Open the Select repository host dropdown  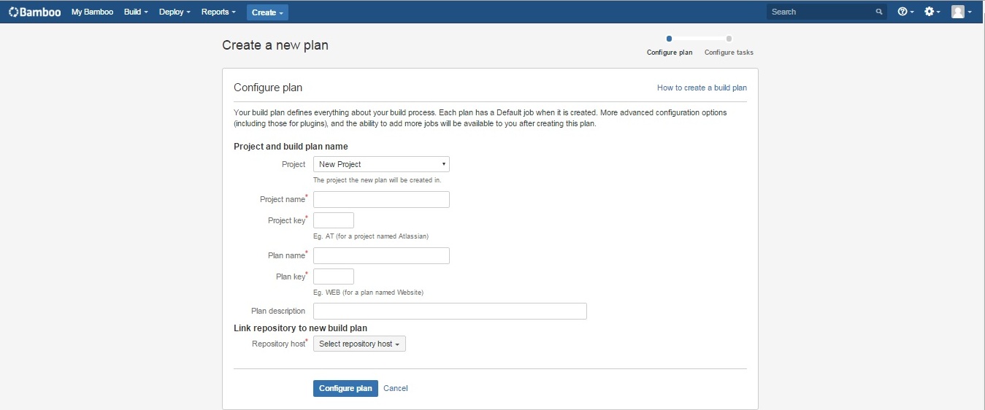(x=359, y=344)
